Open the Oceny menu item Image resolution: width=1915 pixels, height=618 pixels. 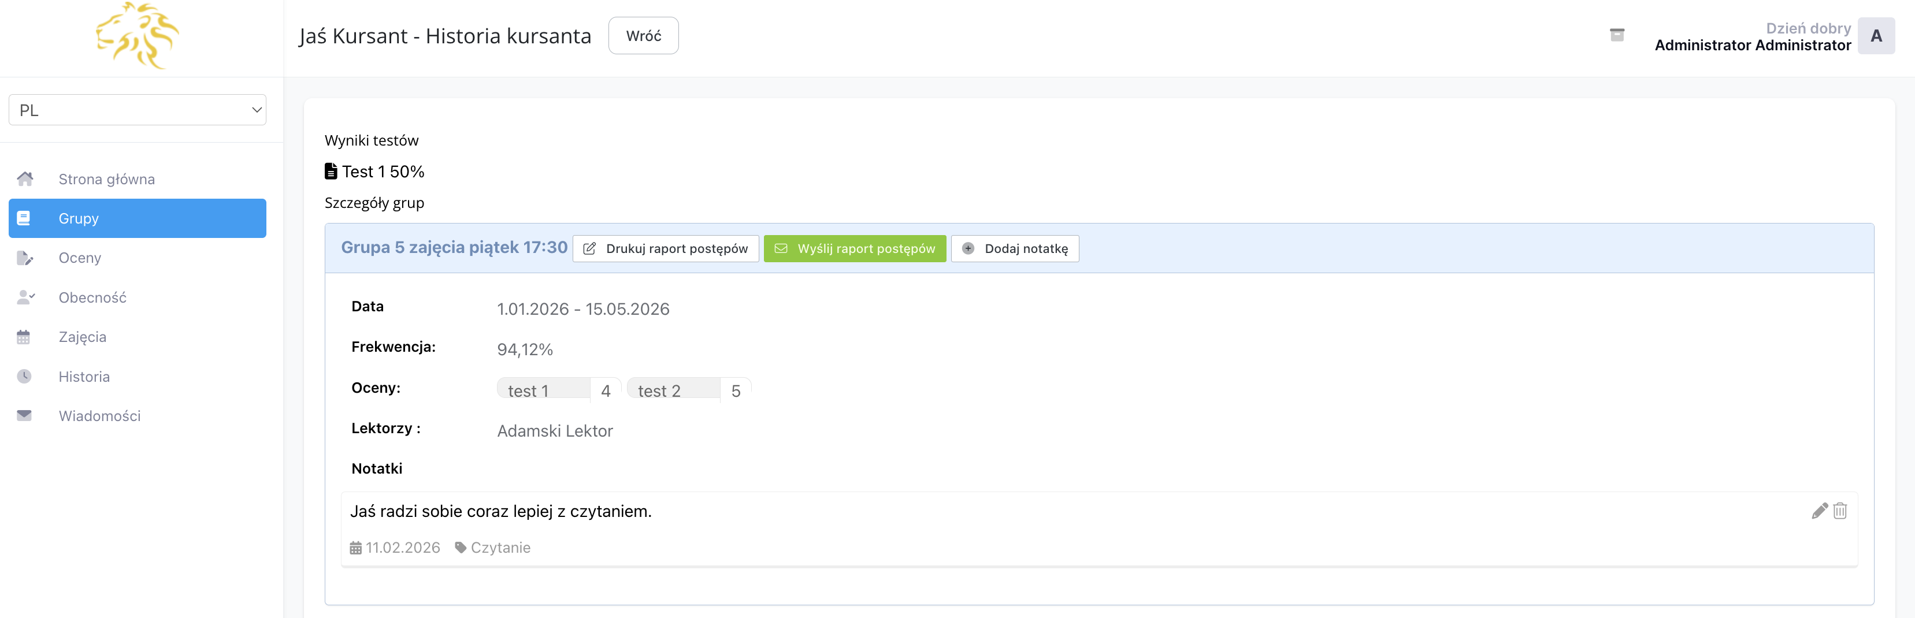80,258
